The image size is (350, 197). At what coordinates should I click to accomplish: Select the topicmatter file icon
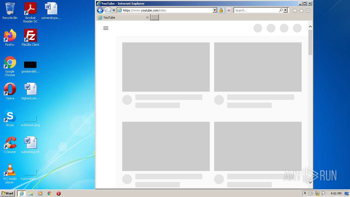tap(30, 175)
